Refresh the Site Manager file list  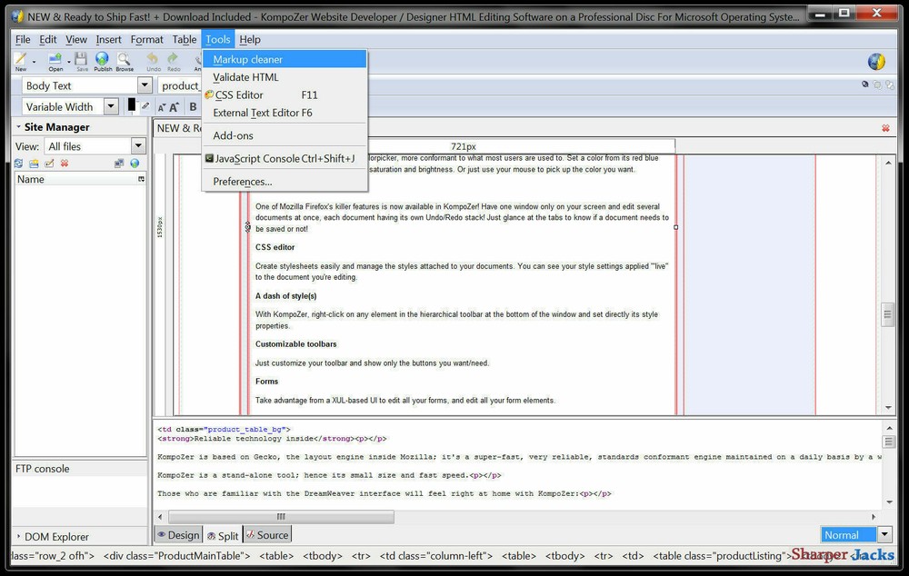[18, 163]
